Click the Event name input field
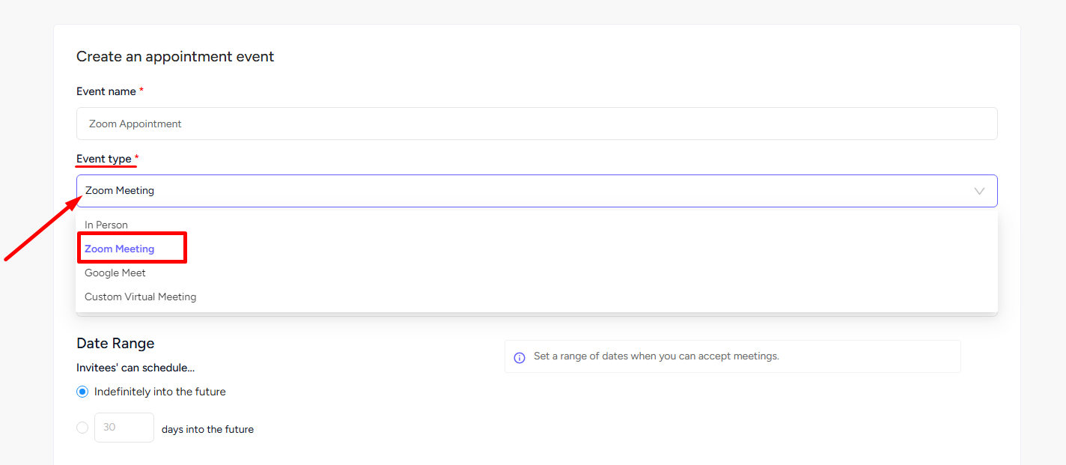 (537, 124)
